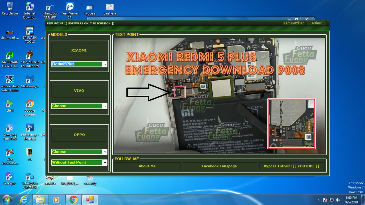This screenshot has height=205, width=365.
Task: Expand the Xiaomi Redmi5Plus model dropdown
Action: pos(105,64)
